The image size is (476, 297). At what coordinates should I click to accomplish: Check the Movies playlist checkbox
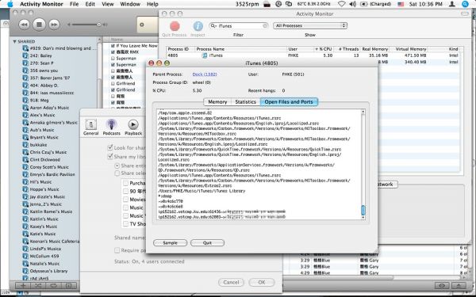click(x=125, y=200)
